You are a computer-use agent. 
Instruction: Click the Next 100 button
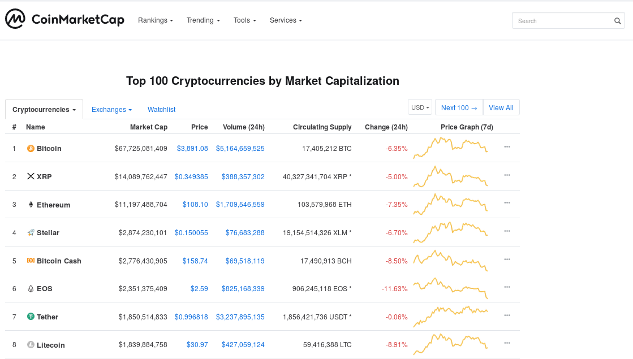click(x=458, y=107)
